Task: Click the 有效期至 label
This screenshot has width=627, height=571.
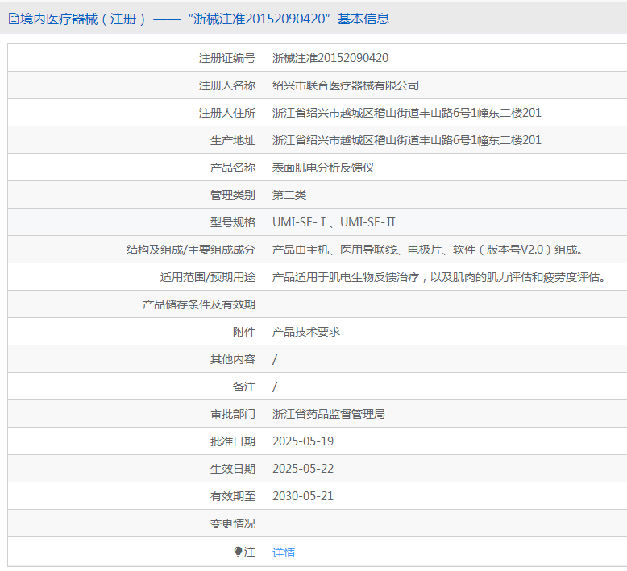Action: (x=233, y=496)
